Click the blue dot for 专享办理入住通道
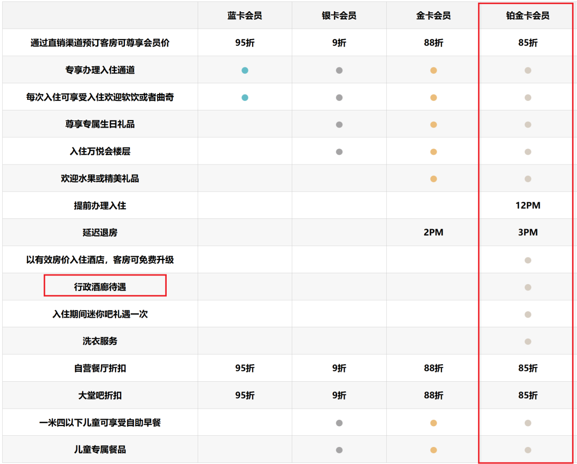This screenshot has width=577, height=464. [x=245, y=70]
